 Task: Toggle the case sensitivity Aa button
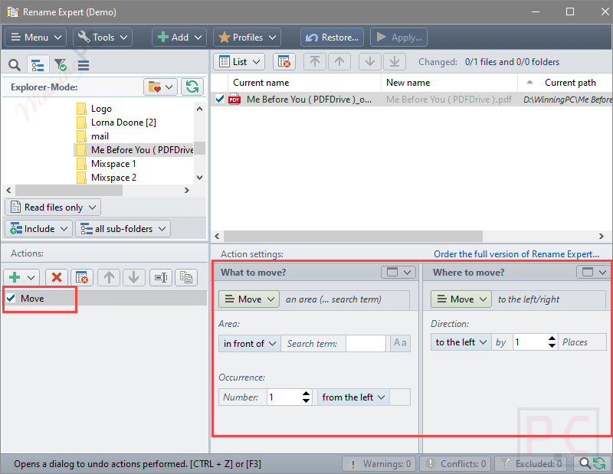[x=400, y=343]
